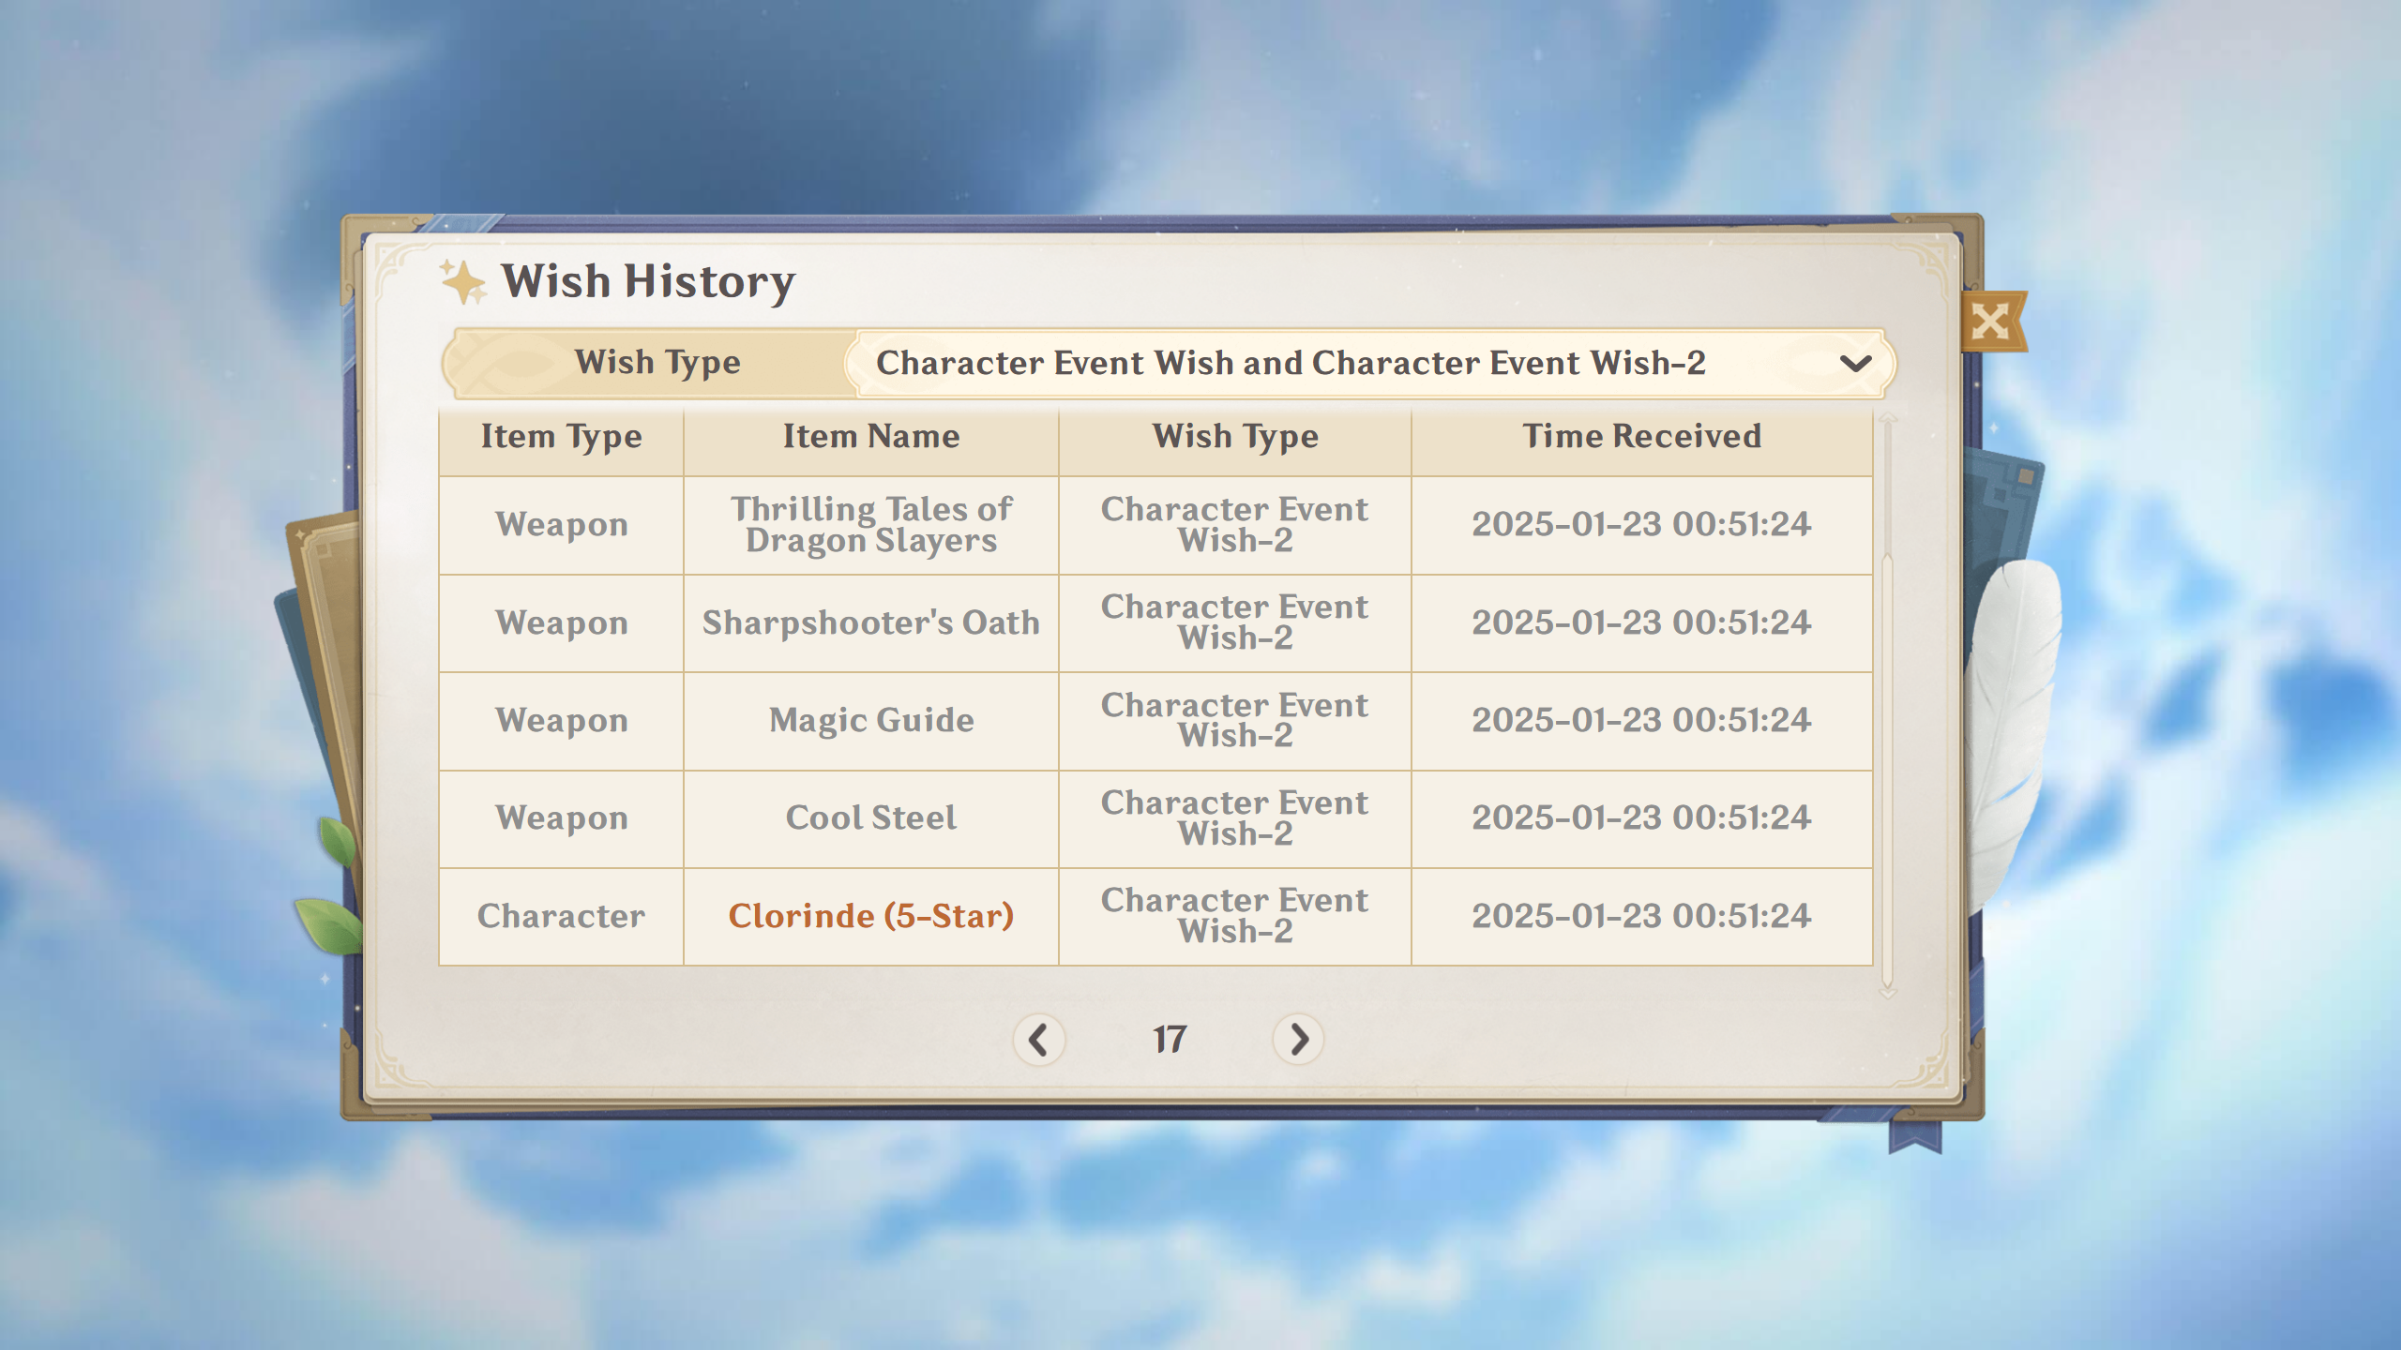Select Thrilling Tales of Dragon Slayers entry

[x=871, y=525]
